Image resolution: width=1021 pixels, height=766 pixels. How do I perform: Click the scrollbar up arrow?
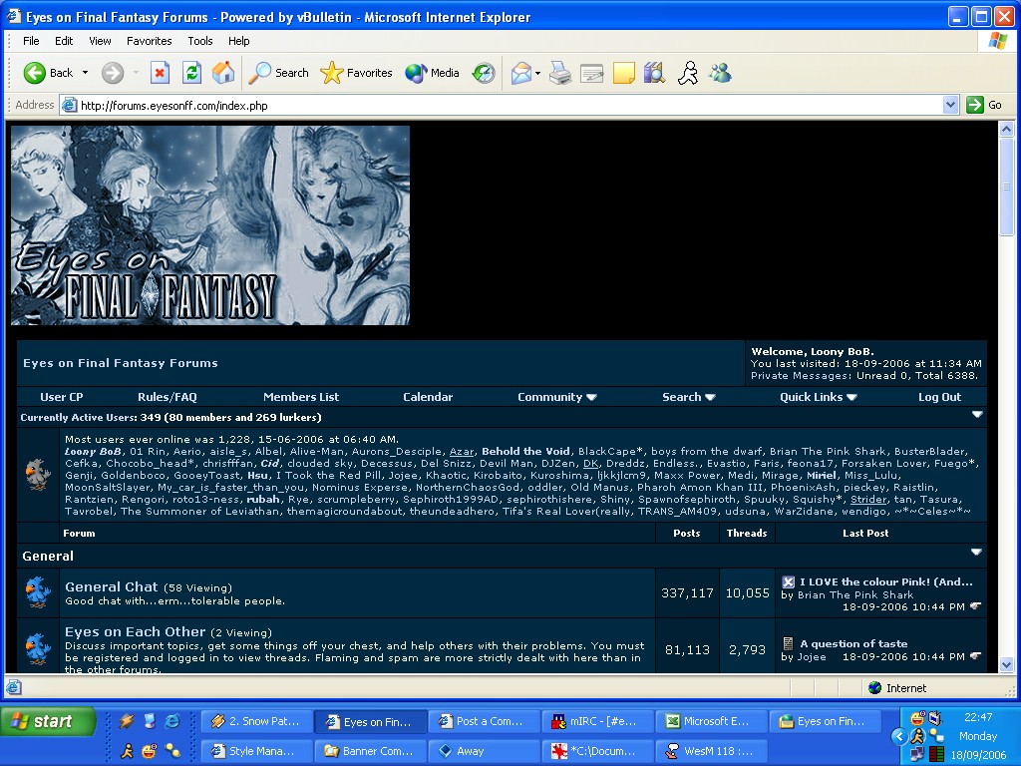(x=1006, y=129)
